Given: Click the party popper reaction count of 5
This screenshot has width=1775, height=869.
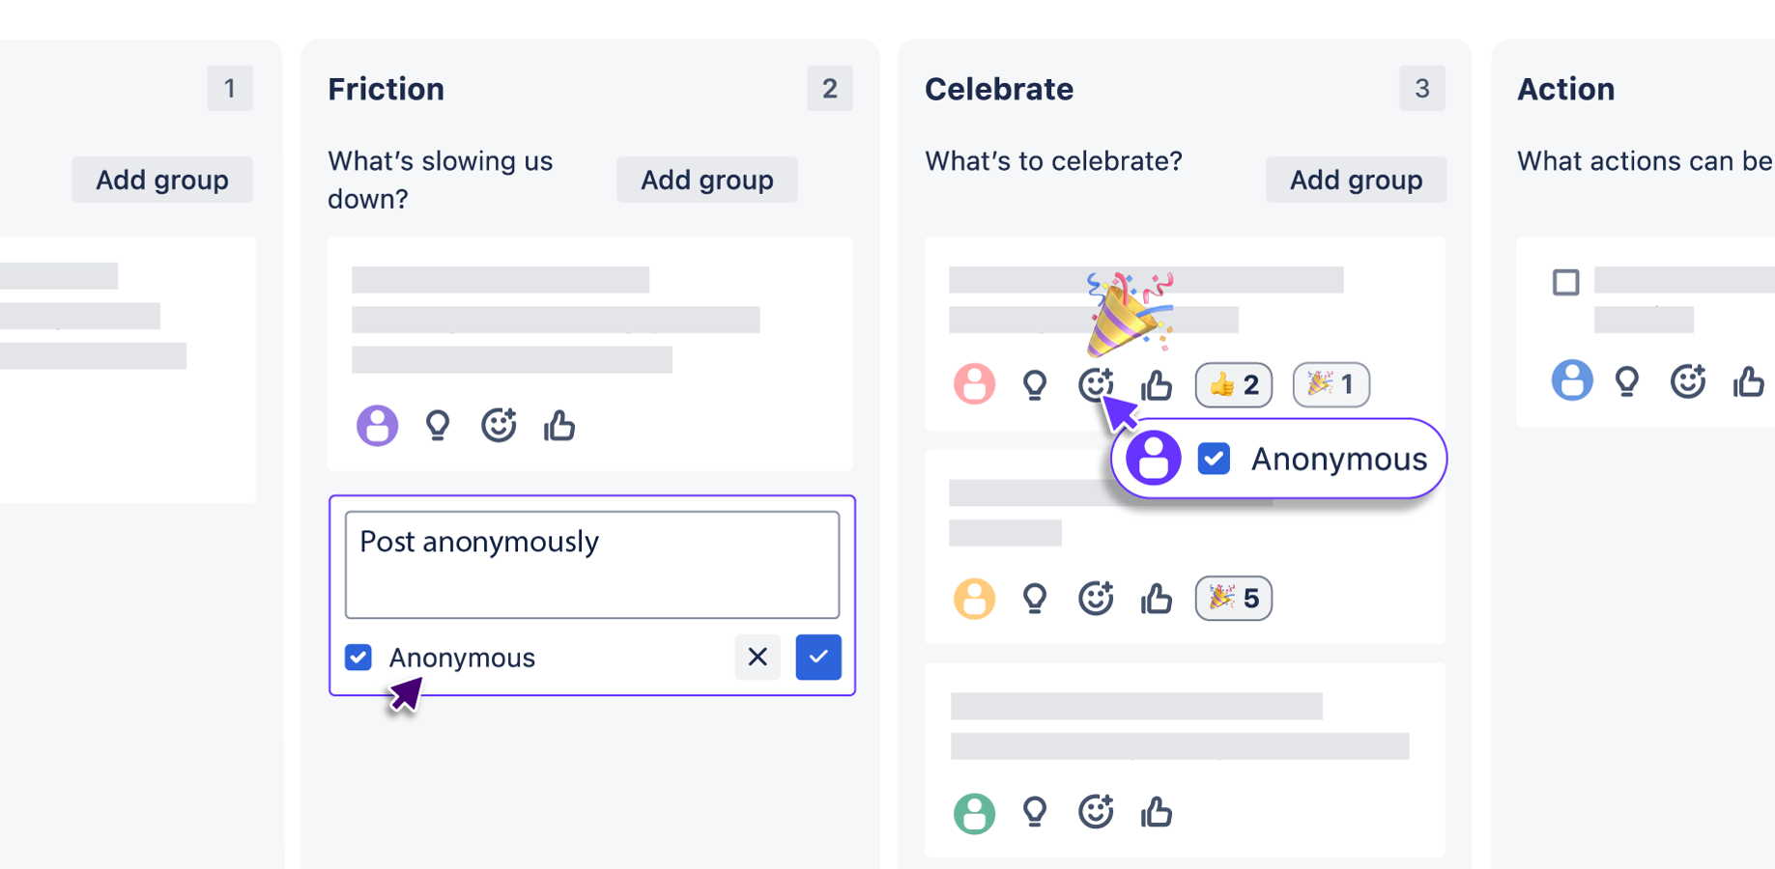Looking at the screenshot, I should (1234, 599).
